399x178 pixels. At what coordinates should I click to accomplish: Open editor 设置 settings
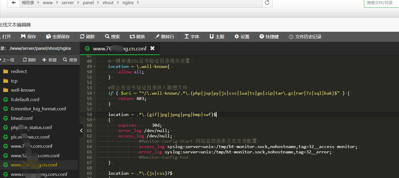[242, 36]
